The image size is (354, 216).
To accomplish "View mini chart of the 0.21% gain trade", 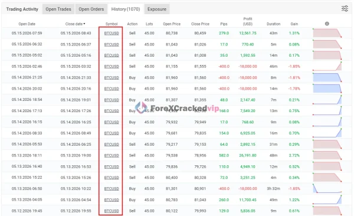I will 327,99.
